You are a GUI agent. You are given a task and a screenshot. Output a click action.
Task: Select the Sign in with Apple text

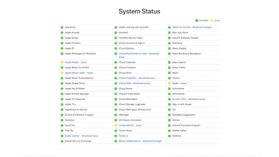point(182,104)
